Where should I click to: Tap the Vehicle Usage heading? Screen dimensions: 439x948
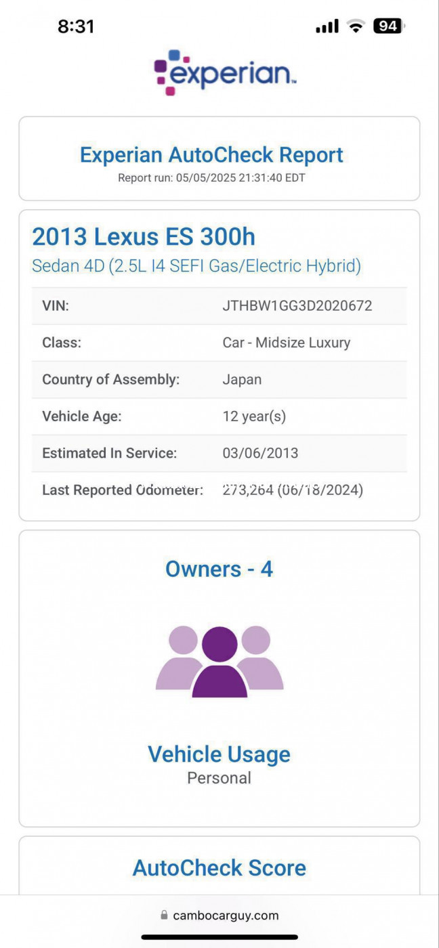[x=219, y=754]
